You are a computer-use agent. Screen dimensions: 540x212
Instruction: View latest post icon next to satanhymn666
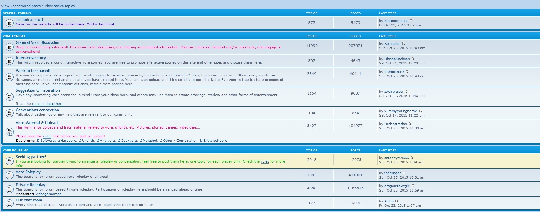tap(412, 158)
